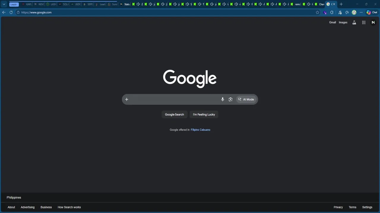Open the Favorites list star icon
Image resolution: width=380 pixels, height=213 pixels.
click(347, 12)
